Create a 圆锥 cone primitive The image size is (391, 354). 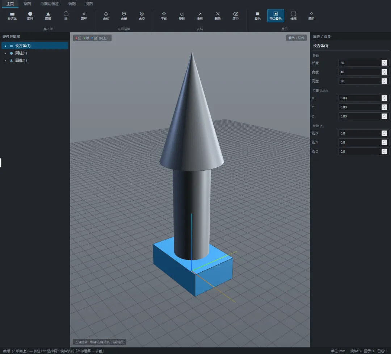tap(48, 16)
